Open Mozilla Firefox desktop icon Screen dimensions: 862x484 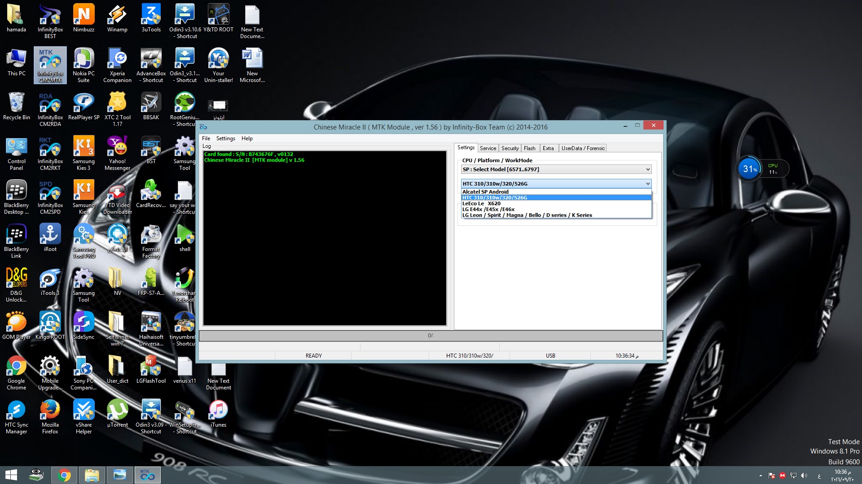click(x=50, y=417)
